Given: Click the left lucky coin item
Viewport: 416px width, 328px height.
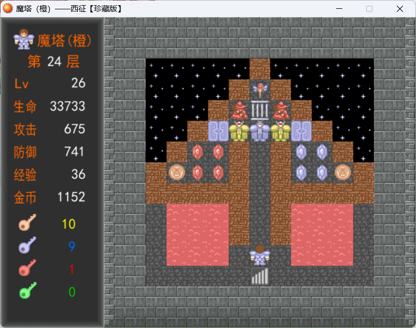Looking at the screenshot, I should (x=177, y=173).
